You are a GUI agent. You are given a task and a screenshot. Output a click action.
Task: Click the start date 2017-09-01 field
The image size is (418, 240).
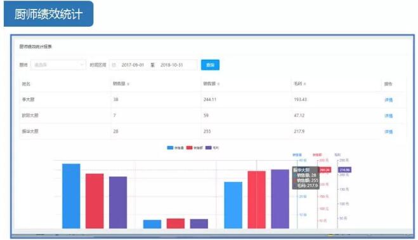click(x=133, y=65)
